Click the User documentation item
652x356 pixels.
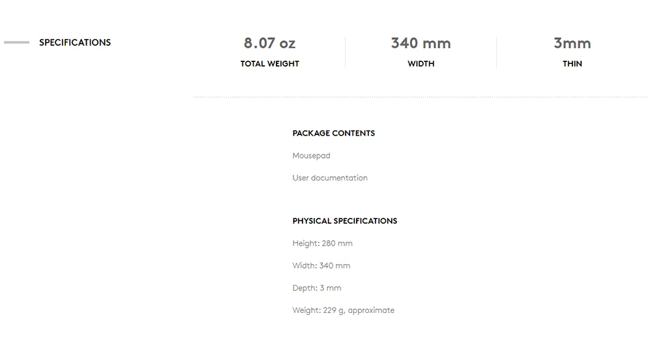[x=329, y=178]
